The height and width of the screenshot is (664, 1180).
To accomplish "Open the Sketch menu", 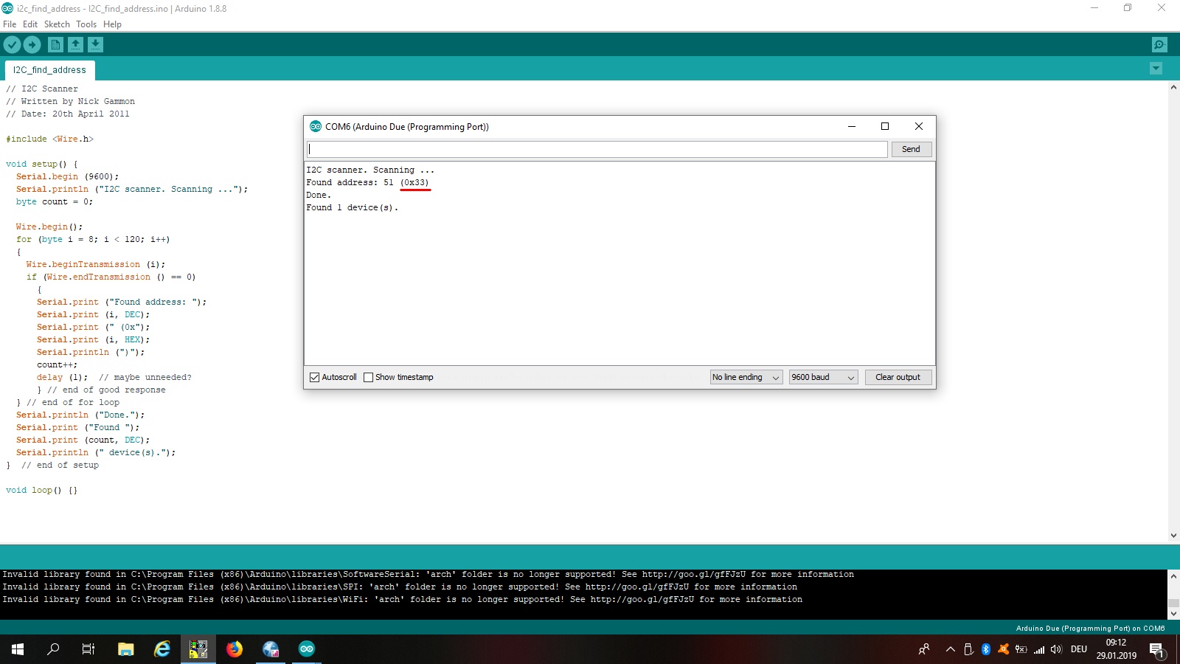I will tap(57, 24).
